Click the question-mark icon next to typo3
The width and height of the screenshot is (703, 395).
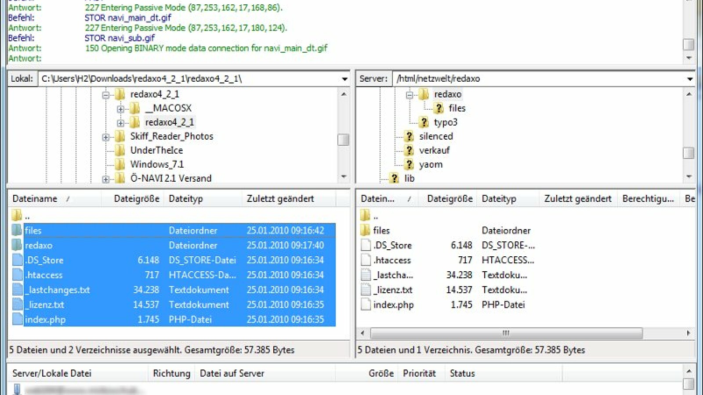pyautogui.click(x=424, y=122)
